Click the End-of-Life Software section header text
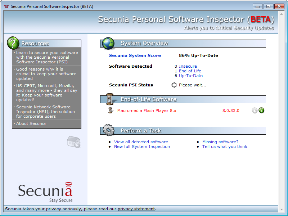This screenshot has width=288, height=216. click(x=148, y=99)
